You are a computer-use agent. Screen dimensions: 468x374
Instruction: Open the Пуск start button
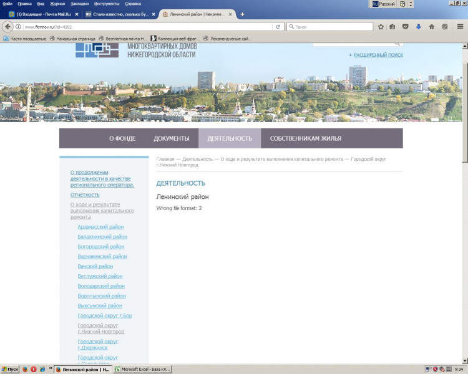(9, 369)
